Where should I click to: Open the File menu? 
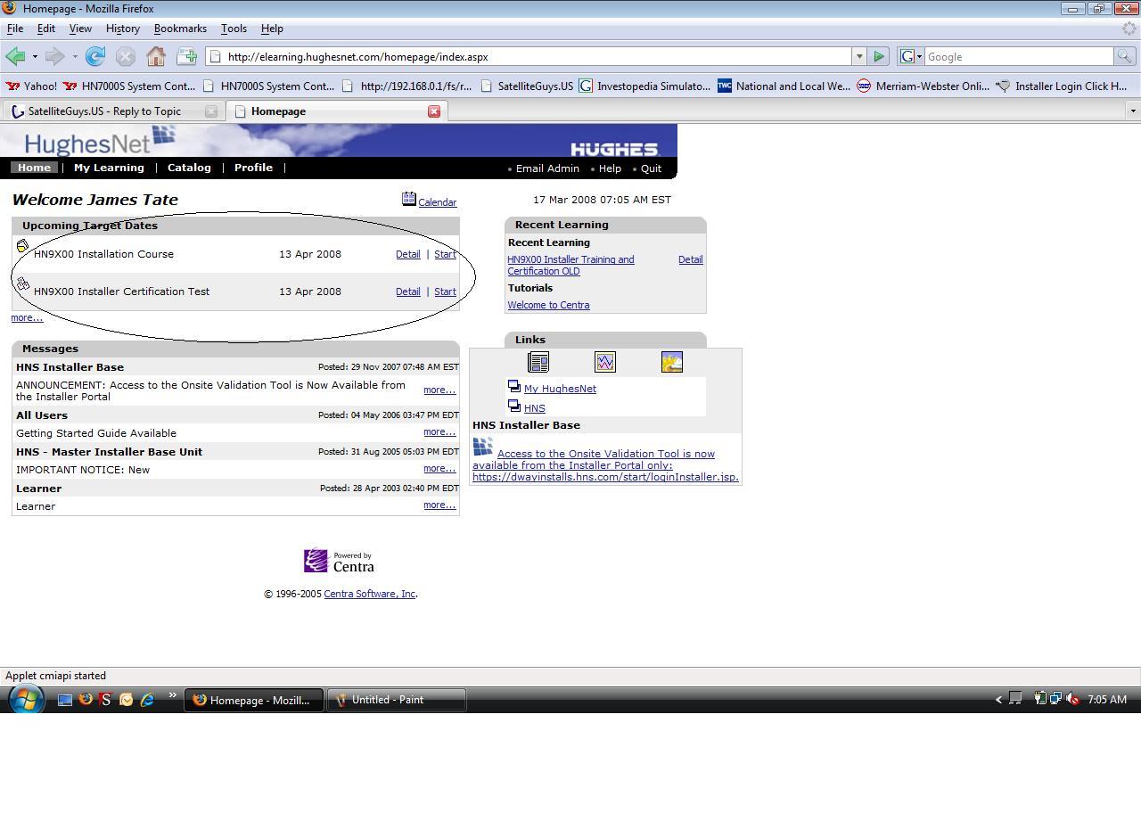point(15,29)
